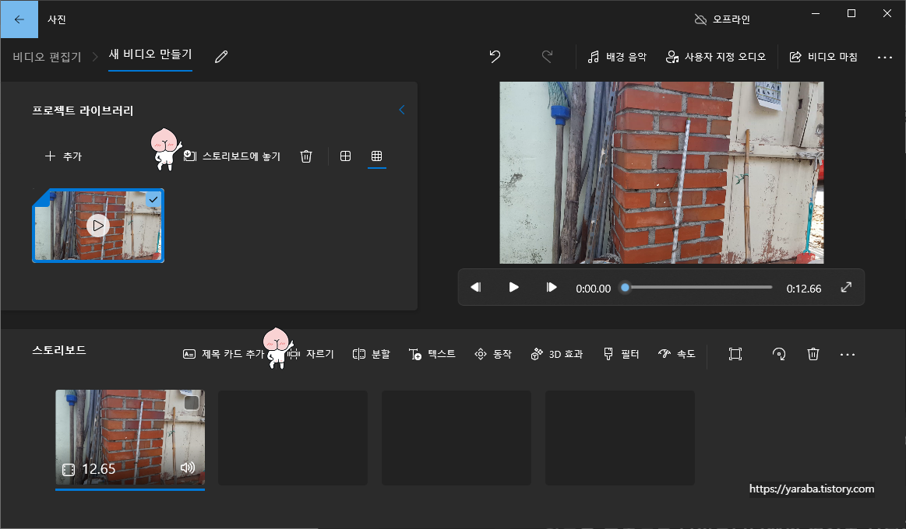This screenshot has width=906, height=529.
Task: Redo the last undone edit
Action: (547, 57)
